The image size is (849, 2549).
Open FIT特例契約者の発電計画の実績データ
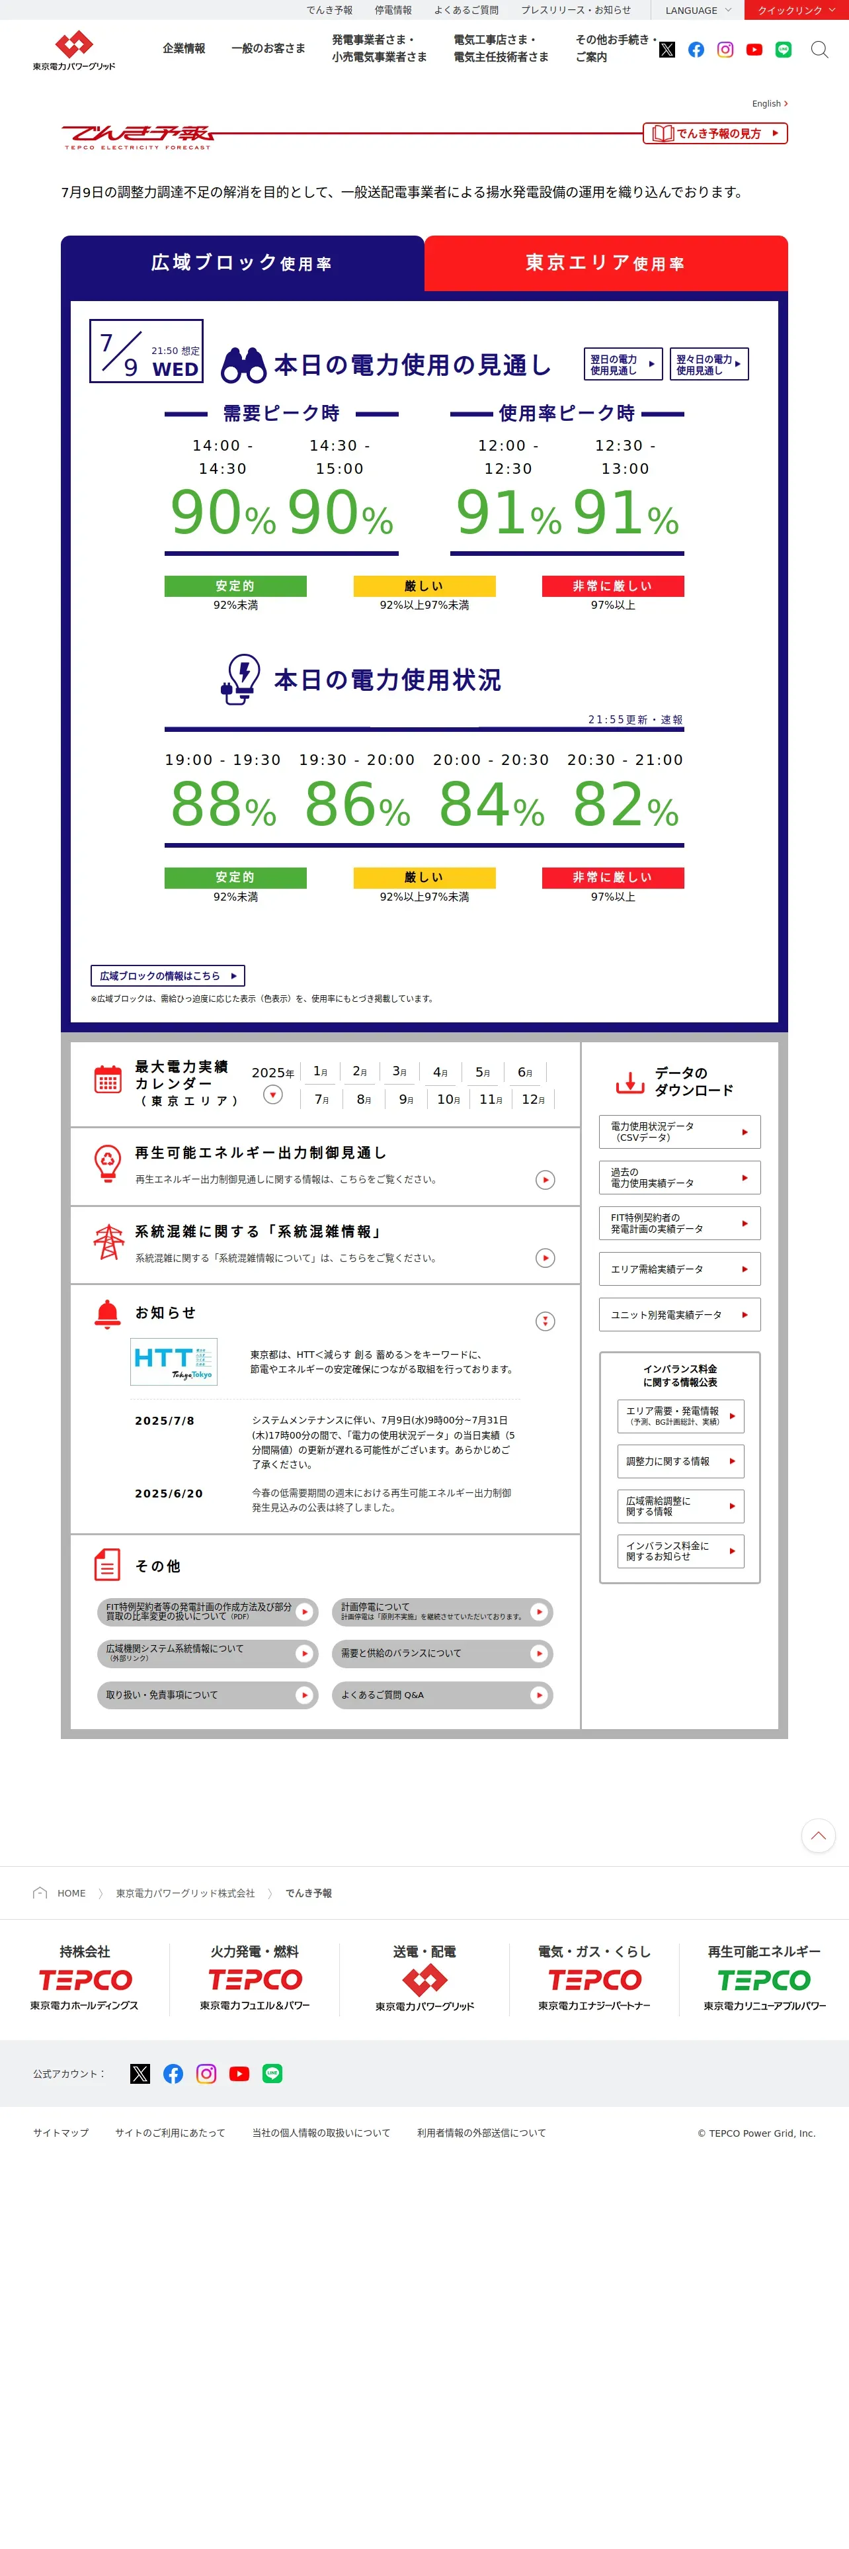[x=680, y=1223]
